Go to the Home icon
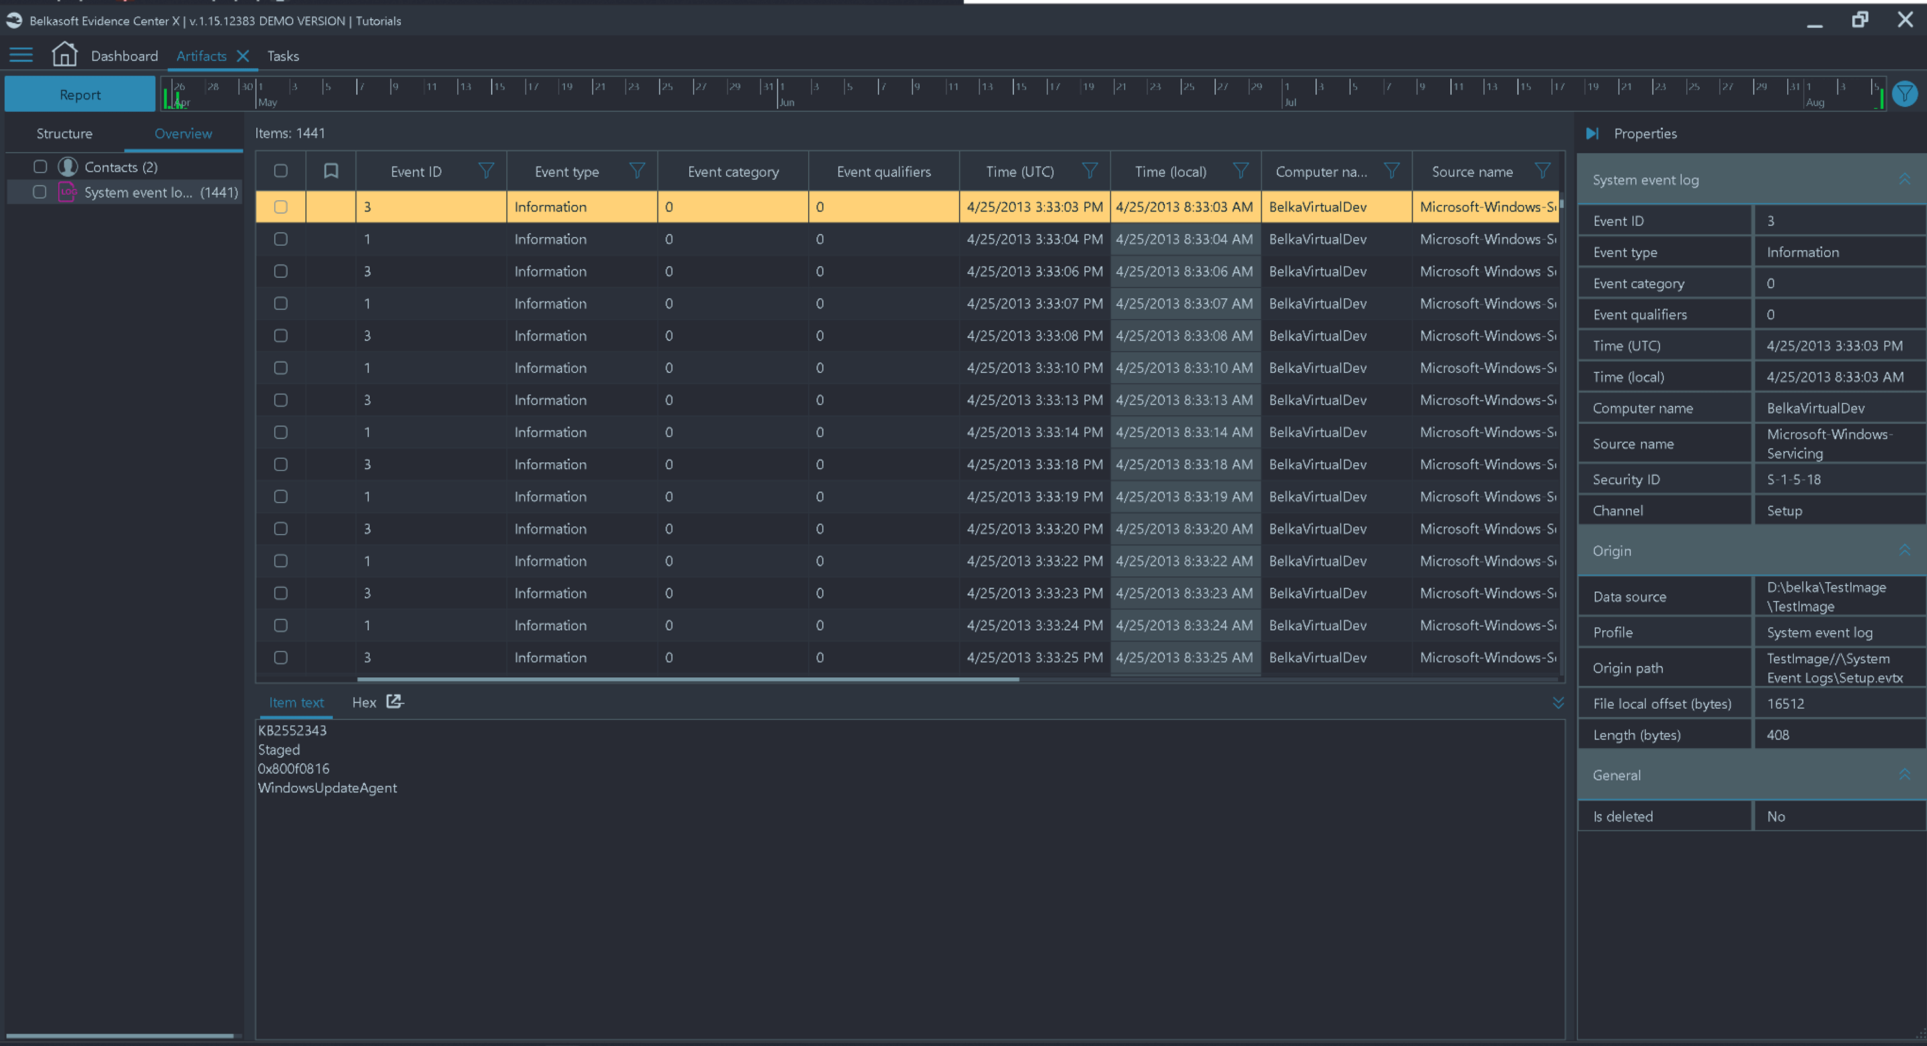Viewport: 1927px width, 1046px height. [65, 54]
